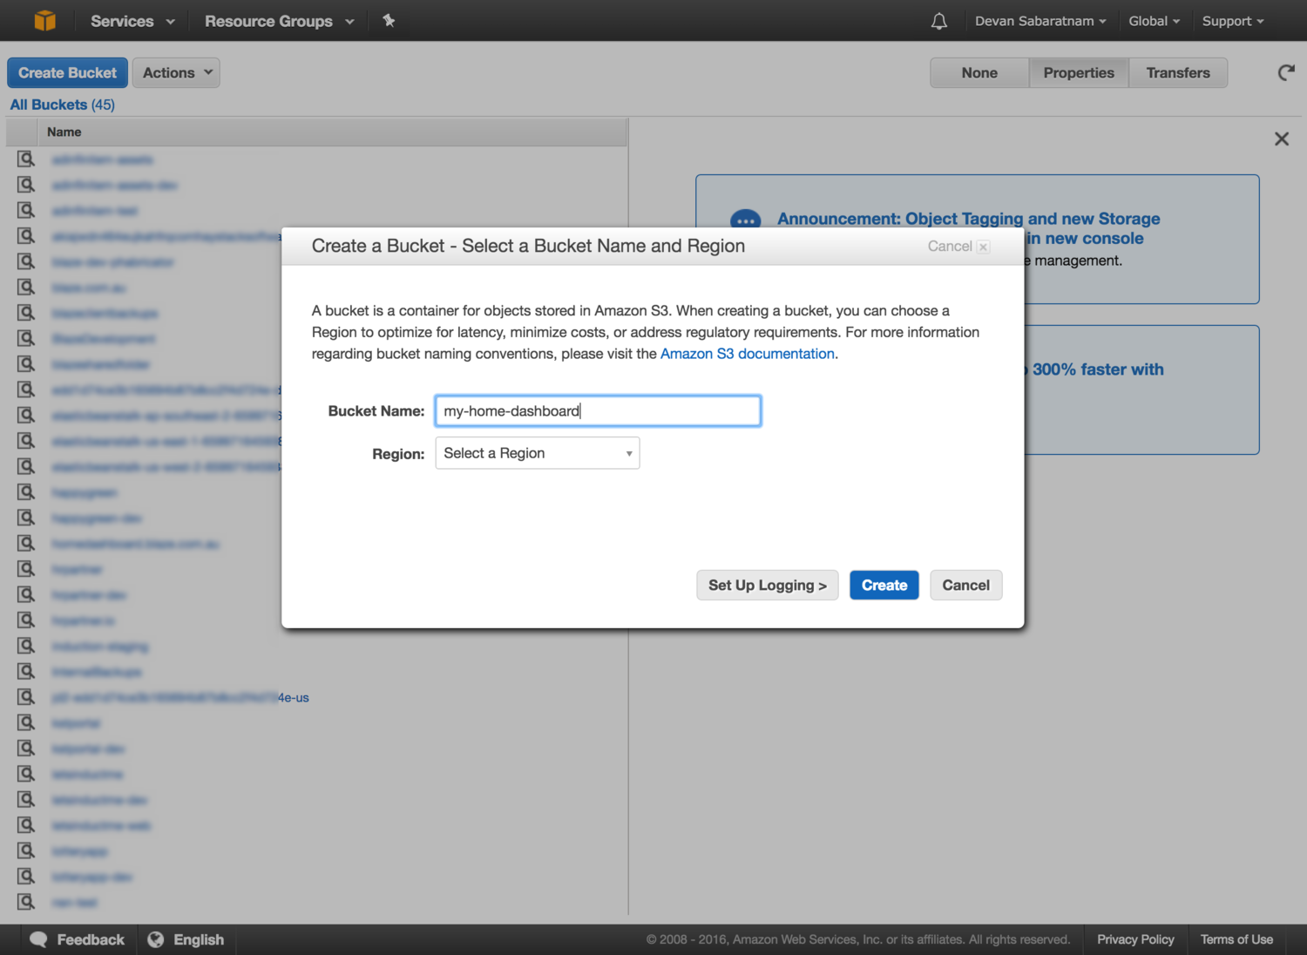Open the notifications bell
This screenshot has height=955, width=1307.
(x=938, y=21)
